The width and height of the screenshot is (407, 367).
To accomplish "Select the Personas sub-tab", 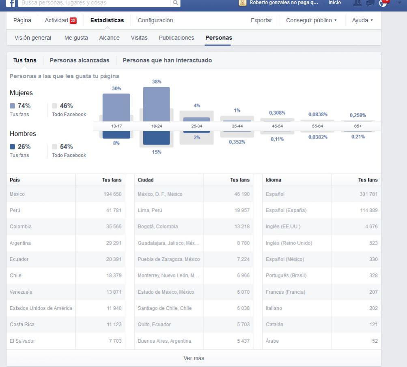I will (x=219, y=38).
